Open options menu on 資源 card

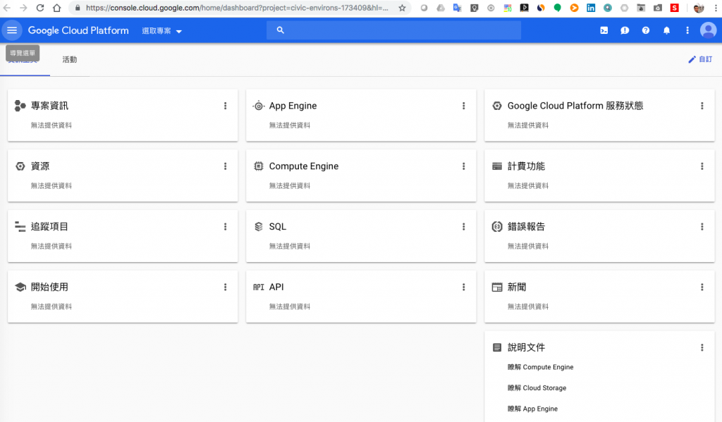pyautogui.click(x=225, y=166)
